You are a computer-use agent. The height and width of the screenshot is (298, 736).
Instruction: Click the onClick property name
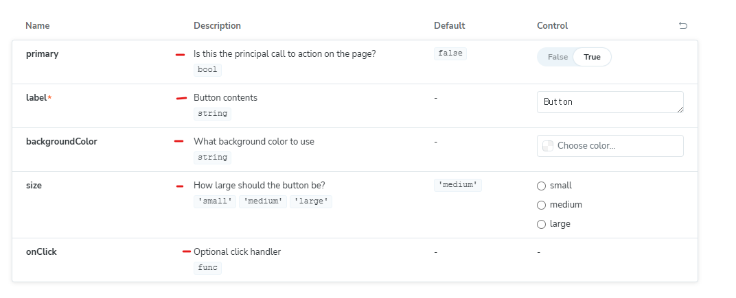41,251
